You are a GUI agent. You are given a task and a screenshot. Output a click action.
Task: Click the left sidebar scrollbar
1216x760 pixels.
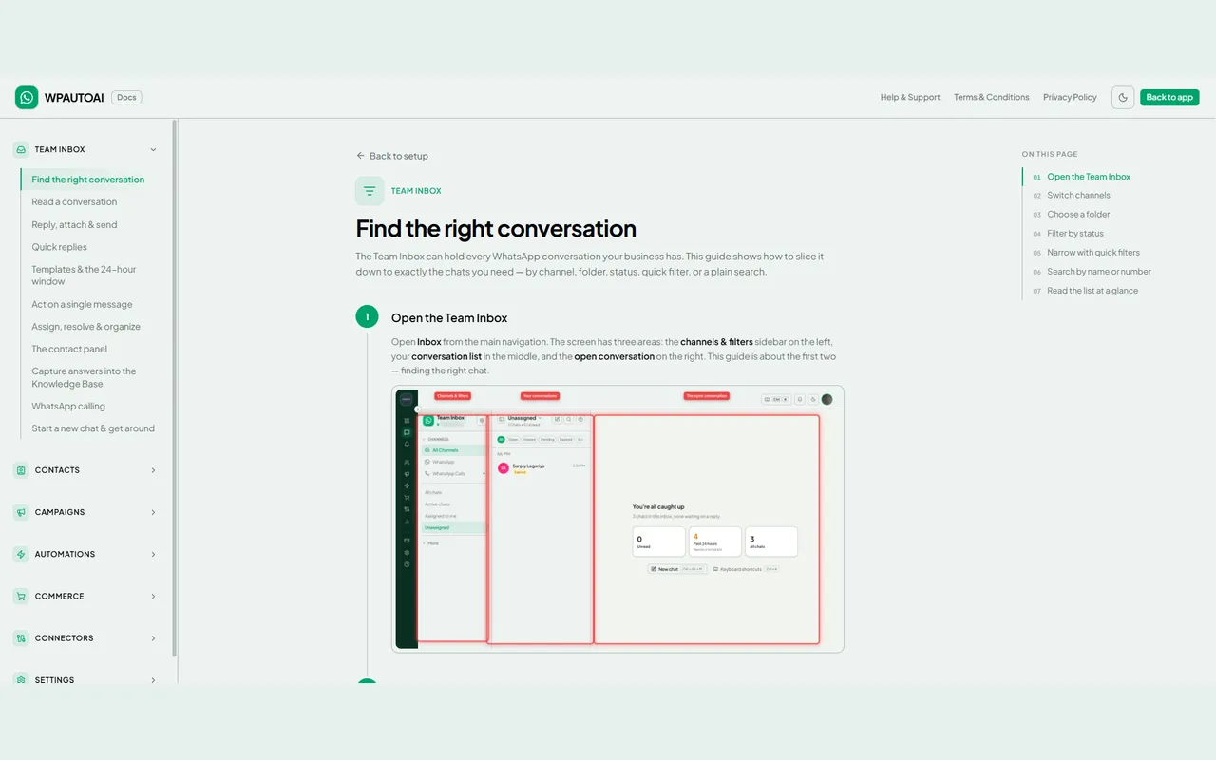click(175, 388)
